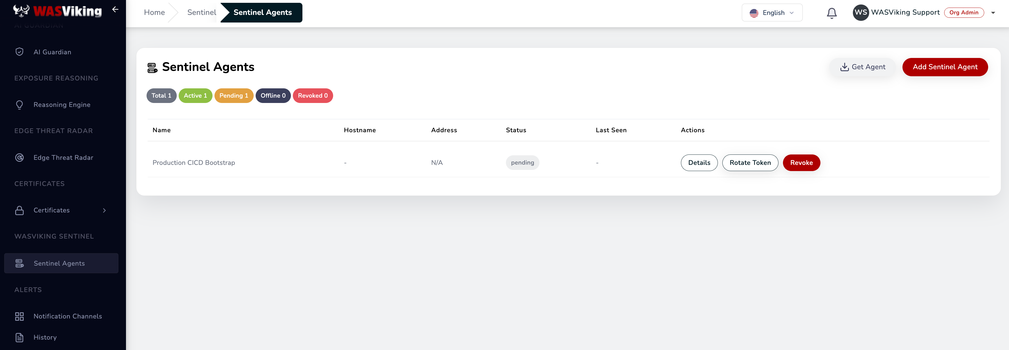Screen dimensions: 1009x350
Task: Open the History document icon
Action: (x=19, y=338)
